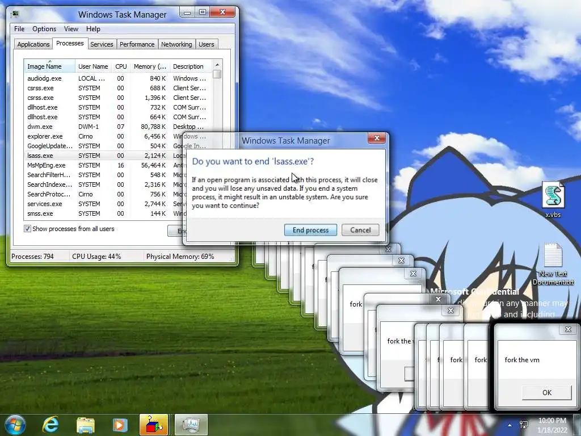Switch to the Networking tab
This screenshot has height=436, width=581.
(176, 44)
